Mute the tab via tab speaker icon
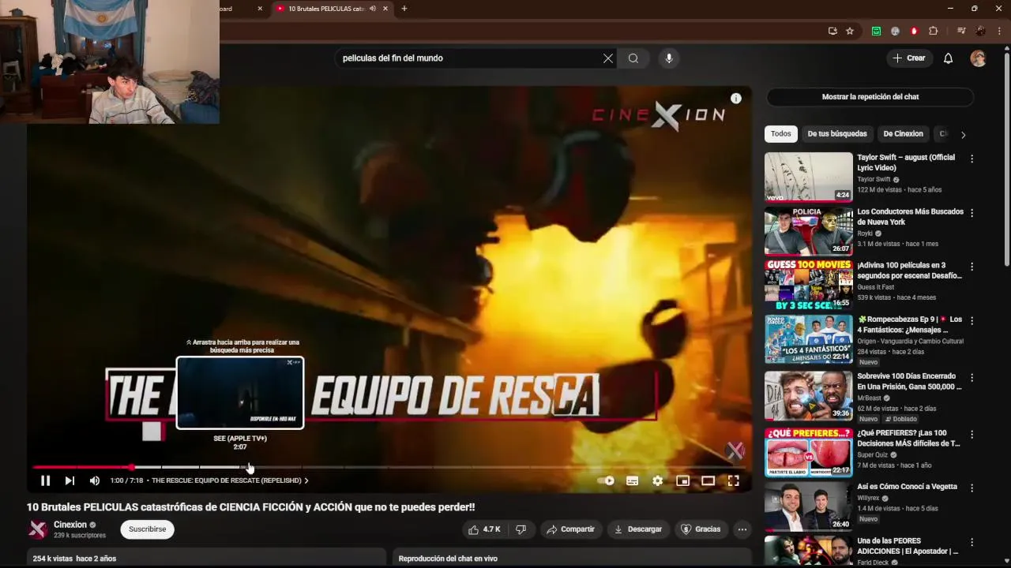The width and height of the screenshot is (1011, 568). pos(373,9)
